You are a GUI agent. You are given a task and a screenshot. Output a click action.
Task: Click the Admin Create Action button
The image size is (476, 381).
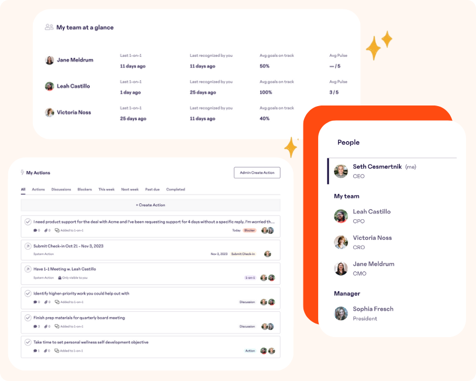click(x=256, y=172)
